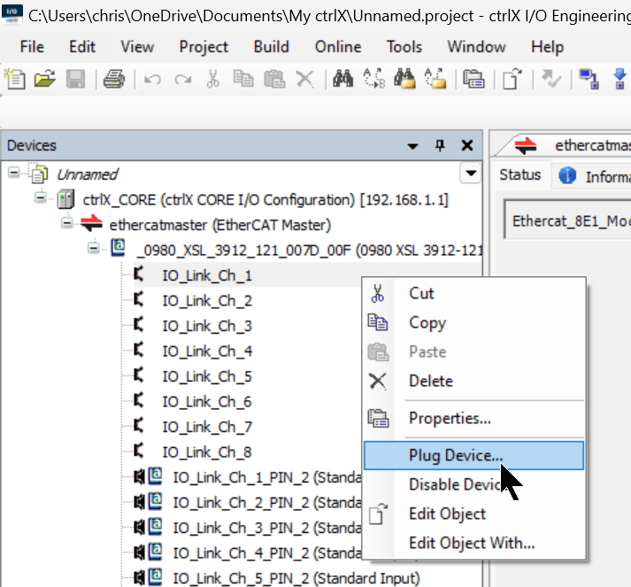Open the Project menu
This screenshot has height=587, width=631.
204,47
